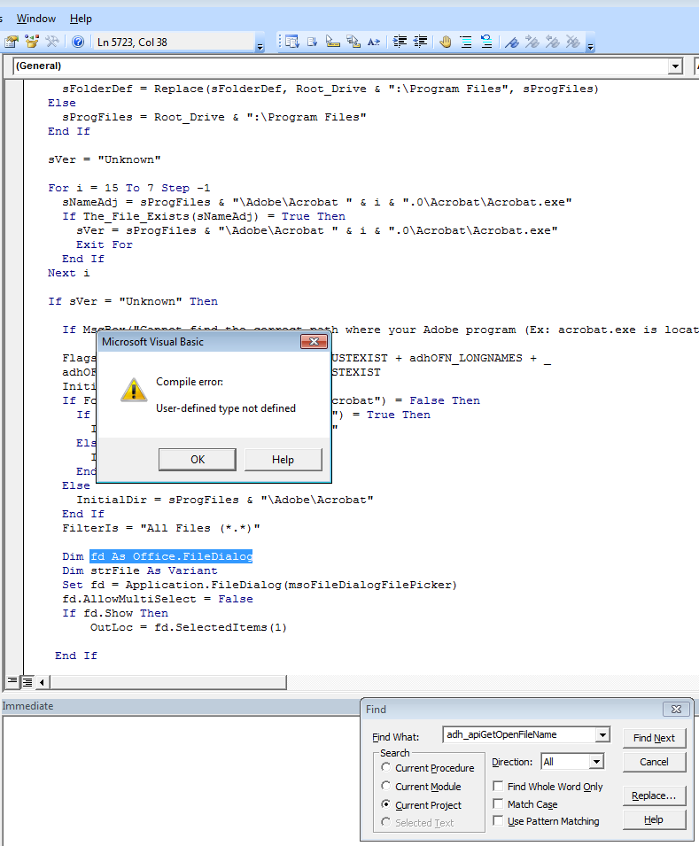The image size is (699, 846).
Task: Go to Previous Bookmark icon
Action: pyautogui.click(x=552, y=42)
